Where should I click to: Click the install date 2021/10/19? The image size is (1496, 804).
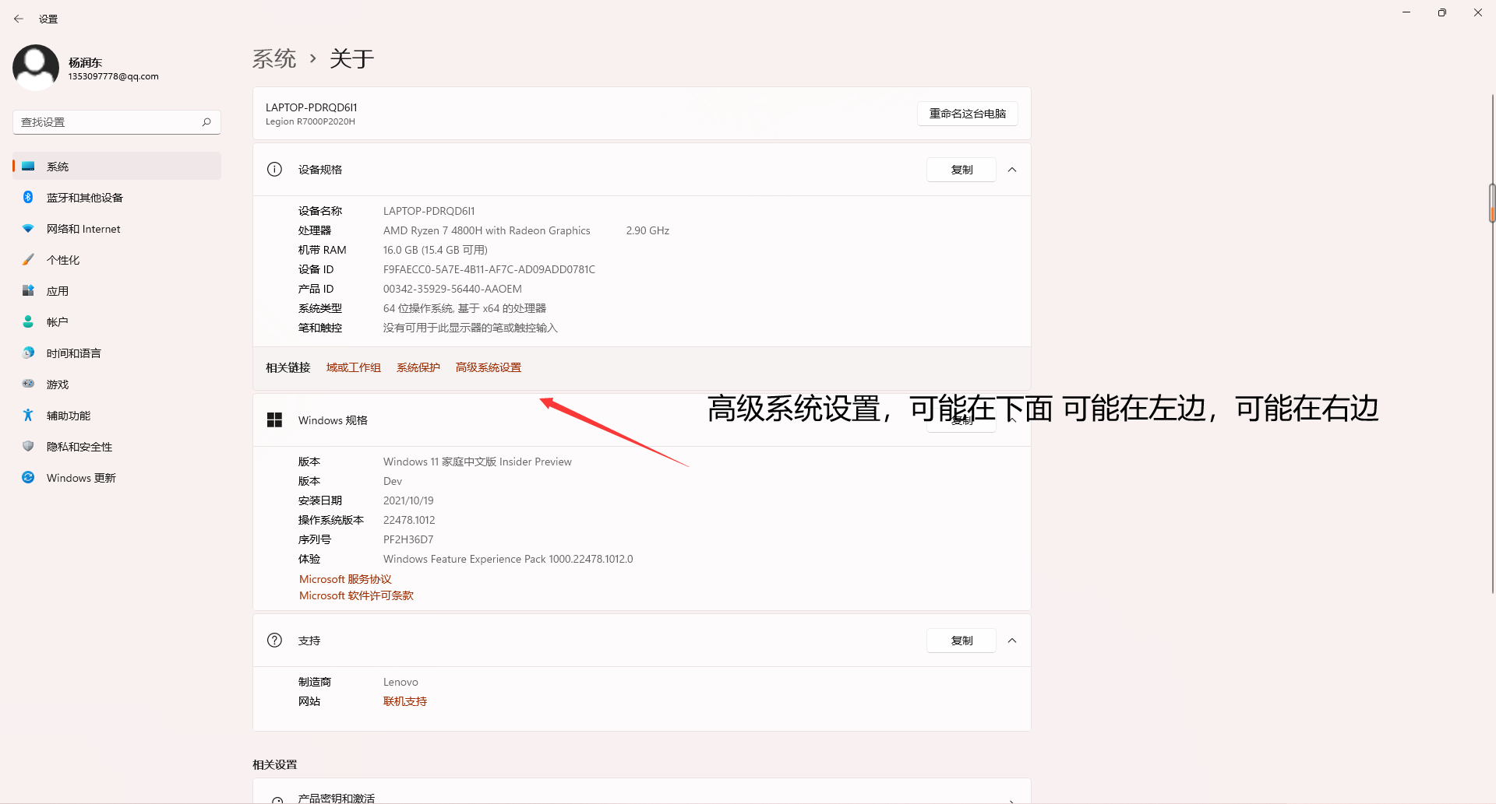click(x=408, y=500)
